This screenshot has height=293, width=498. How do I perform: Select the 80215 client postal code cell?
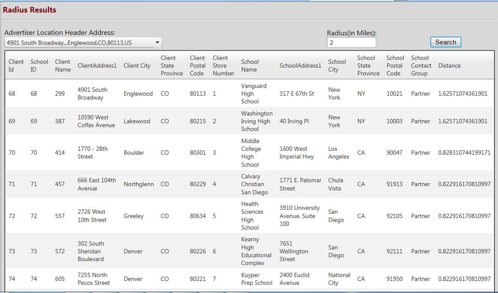(198, 121)
